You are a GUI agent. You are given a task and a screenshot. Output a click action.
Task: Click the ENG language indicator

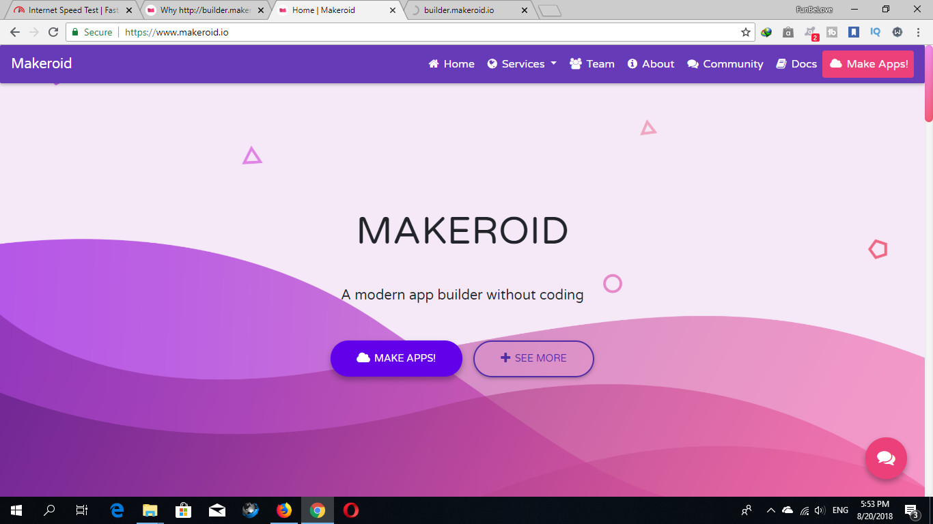[x=840, y=510]
